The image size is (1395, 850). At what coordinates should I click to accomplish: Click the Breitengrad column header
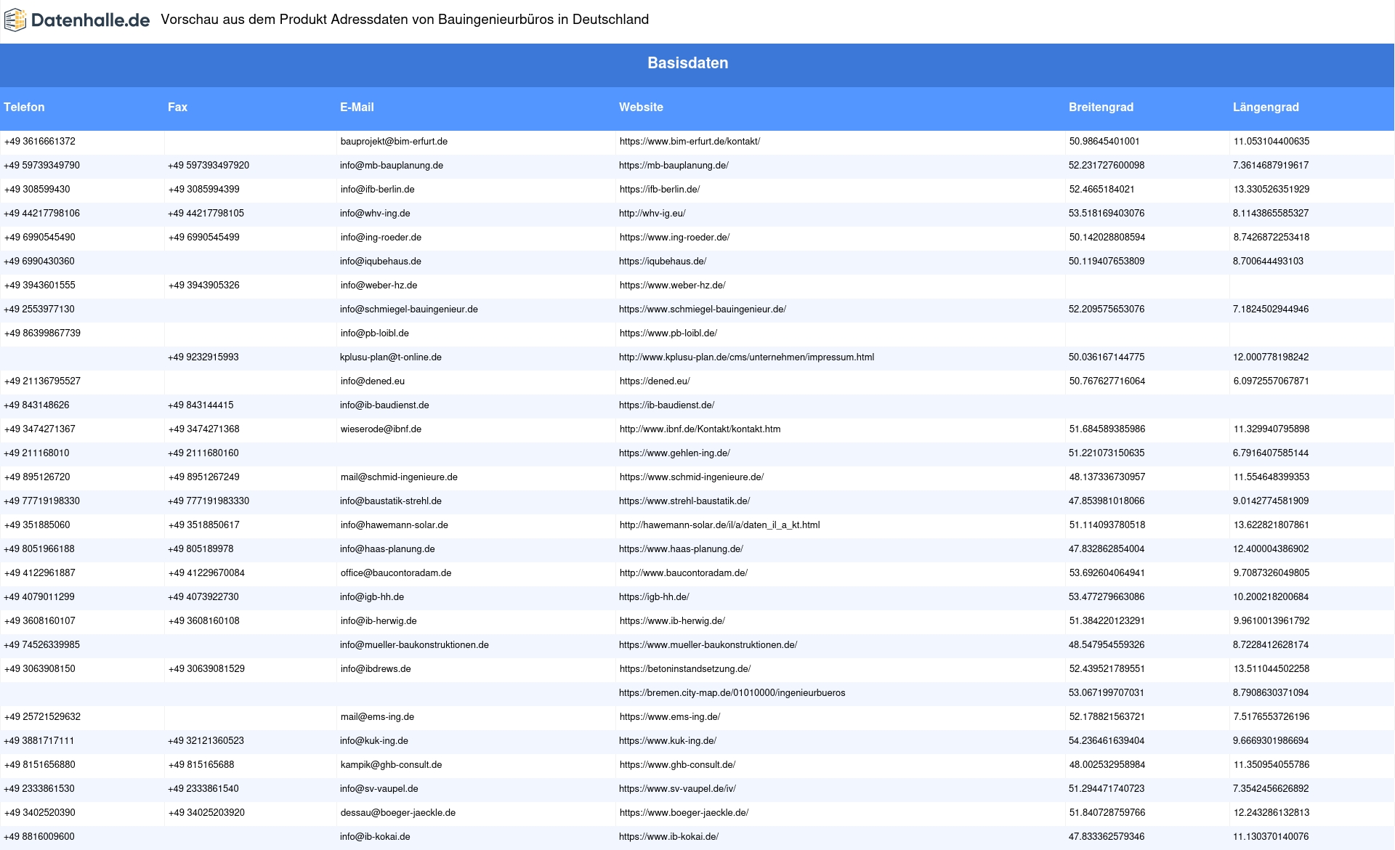tap(1101, 107)
